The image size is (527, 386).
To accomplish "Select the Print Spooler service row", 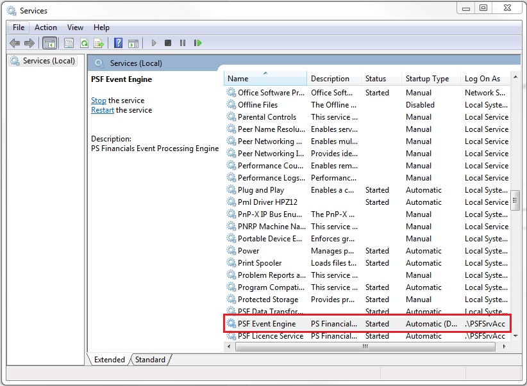I will click(x=260, y=263).
